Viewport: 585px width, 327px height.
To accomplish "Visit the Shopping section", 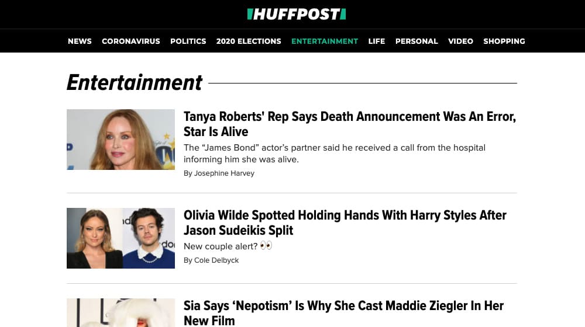I will [x=504, y=41].
